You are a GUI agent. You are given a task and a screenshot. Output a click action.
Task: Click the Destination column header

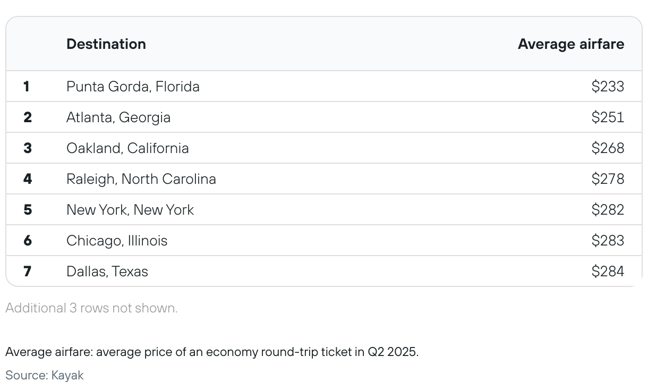[x=106, y=44]
